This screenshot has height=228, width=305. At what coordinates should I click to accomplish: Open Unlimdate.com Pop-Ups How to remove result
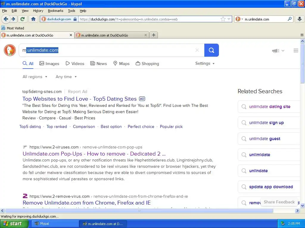click(x=94, y=154)
